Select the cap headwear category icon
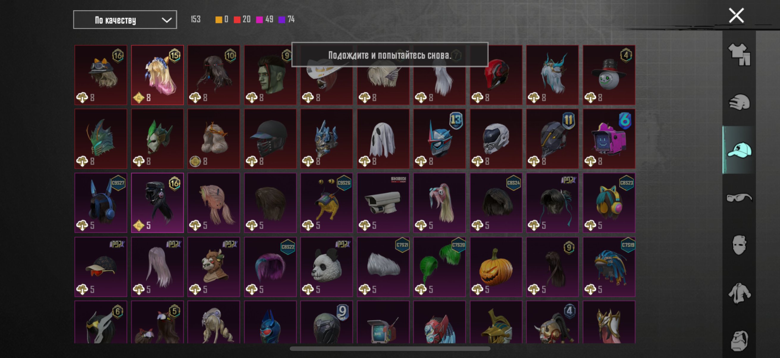The image size is (780, 358). click(739, 150)
